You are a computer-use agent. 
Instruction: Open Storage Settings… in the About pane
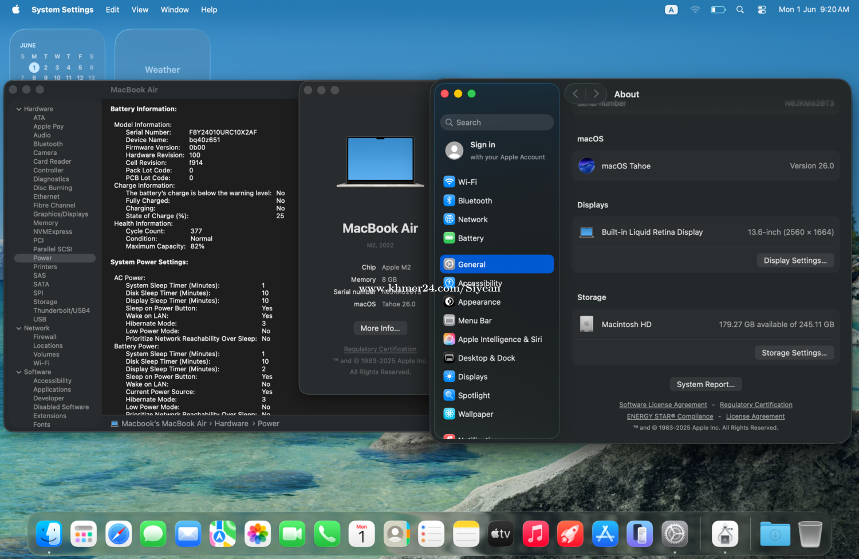click(794, 353)
